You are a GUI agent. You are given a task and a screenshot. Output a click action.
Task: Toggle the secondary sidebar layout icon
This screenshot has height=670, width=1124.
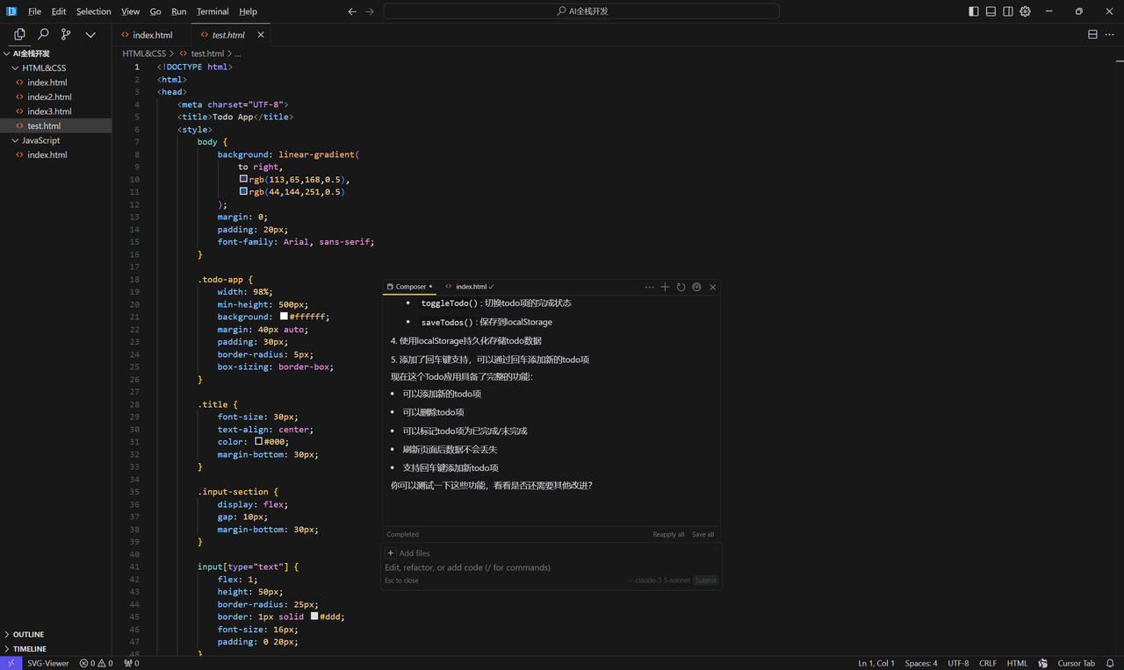(x=1008, y=11)
